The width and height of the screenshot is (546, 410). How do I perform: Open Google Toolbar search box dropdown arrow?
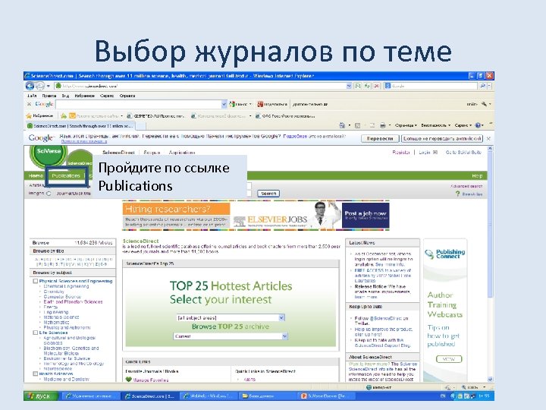[224, 104]
